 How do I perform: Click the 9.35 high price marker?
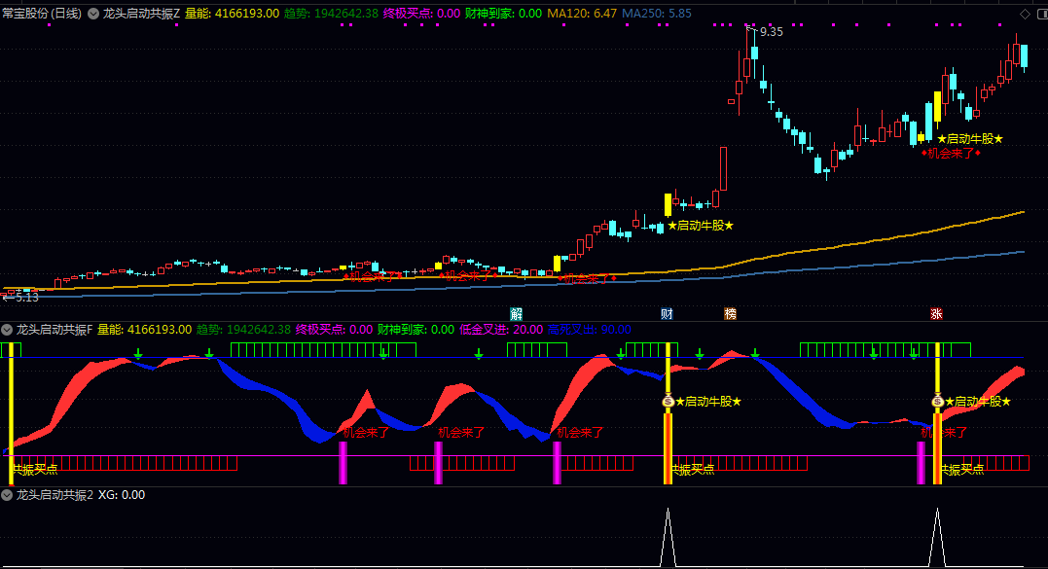tap(771, 32)
